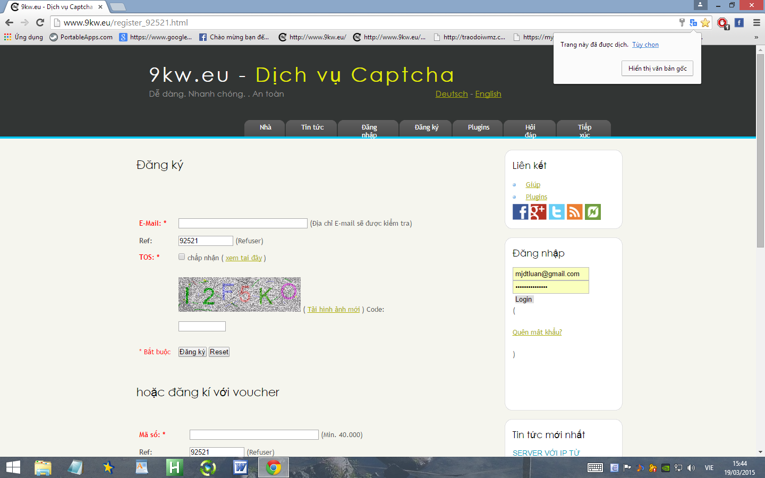Switch language via the English link
Screen dimensions: 765x478
click(x=488, y=94)
